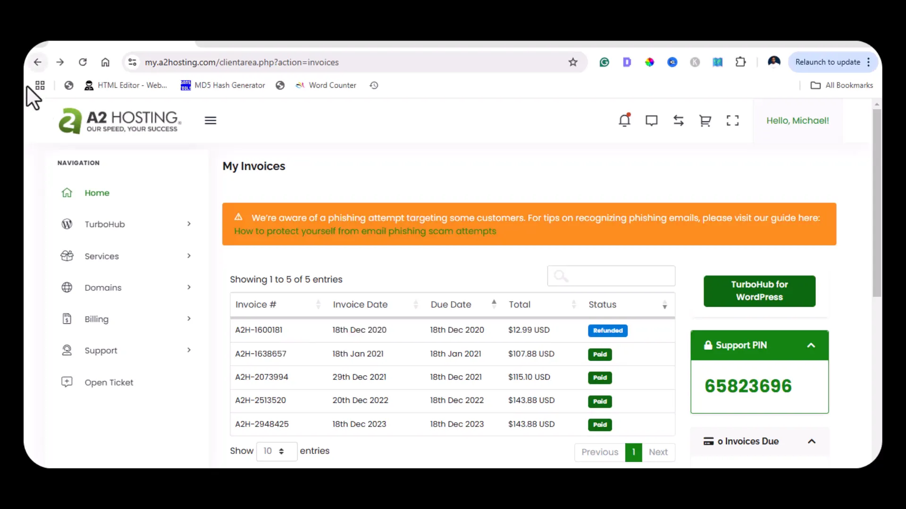Open the Hello, Michael! account menu
The height and width of the screenshot is (509, 906).
tap(797, 121)
